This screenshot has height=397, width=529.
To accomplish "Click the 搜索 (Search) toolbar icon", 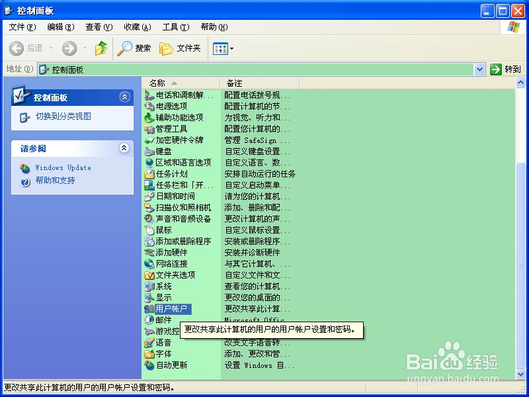I will 135,48.
